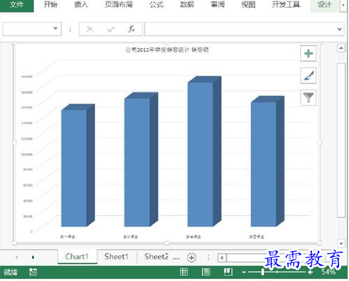Screen dimensions: 349x281
Task: Click the vertical scrollbar down arrow
Action: [x=341, y=243]
